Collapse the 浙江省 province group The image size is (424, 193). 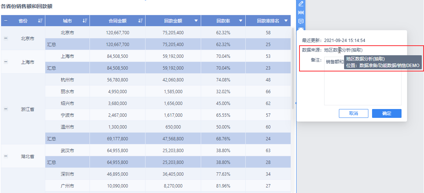6,109
